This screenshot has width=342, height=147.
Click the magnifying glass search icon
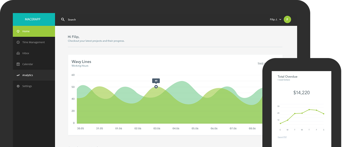click(x=63, y=19)
